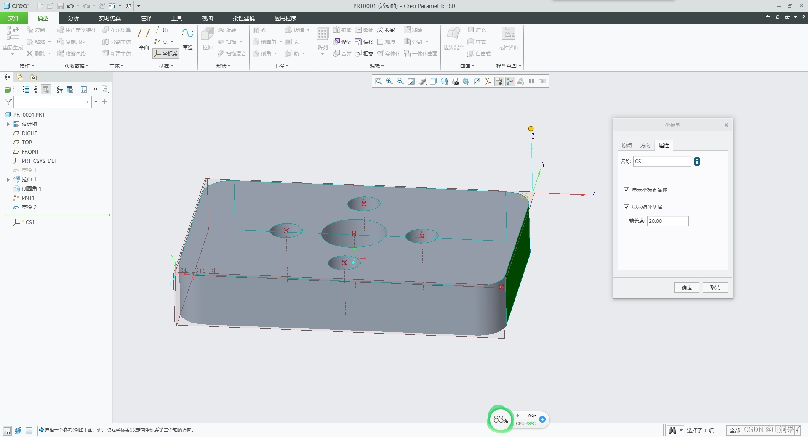Open the 模型意图 group dropdown
Viewport: 808px width, 437px height.
509,66
